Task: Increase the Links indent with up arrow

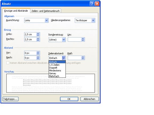Action: (x=38, y=34)
